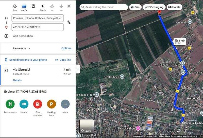Open route Options
This screenshot has width=203, height=138.
[x=66, y=48]
